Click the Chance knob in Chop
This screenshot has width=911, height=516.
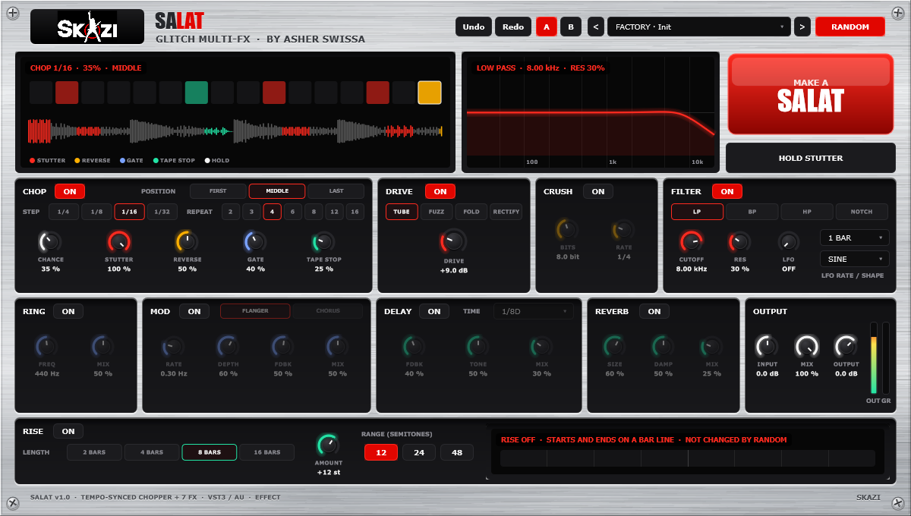50,242
